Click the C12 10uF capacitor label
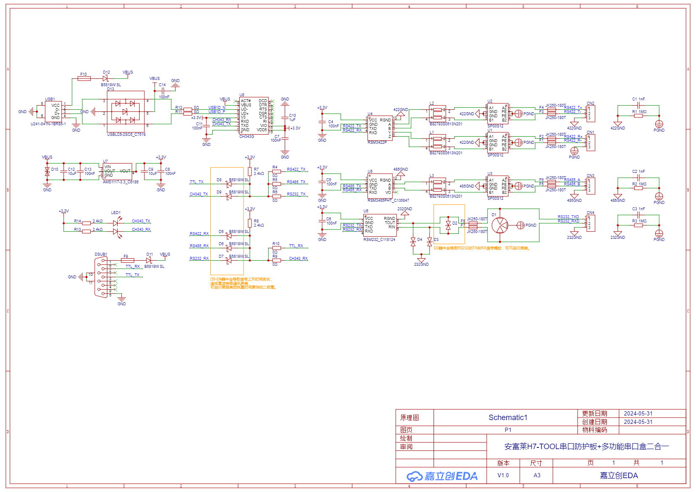 72,172
